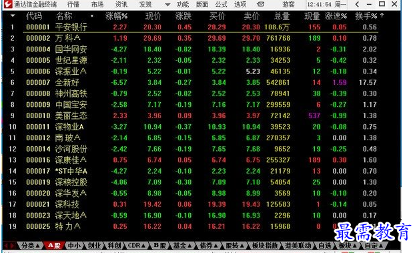
Task: Switch to the 创业 tab
Action: point(94,245)
